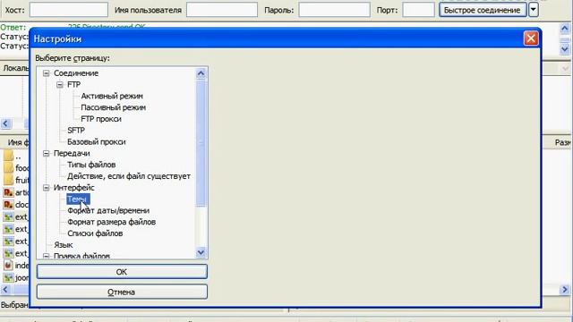573x322 pixels.
Task: Click the Хост input field
Action: (x=69, y=10)
